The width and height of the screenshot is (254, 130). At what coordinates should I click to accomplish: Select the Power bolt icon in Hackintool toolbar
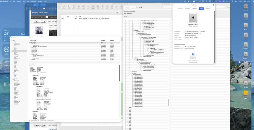pyautogui.click(x=107, y=7)
